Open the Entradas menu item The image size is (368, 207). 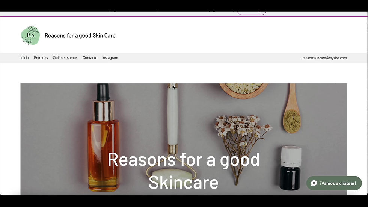coord(41,58)
